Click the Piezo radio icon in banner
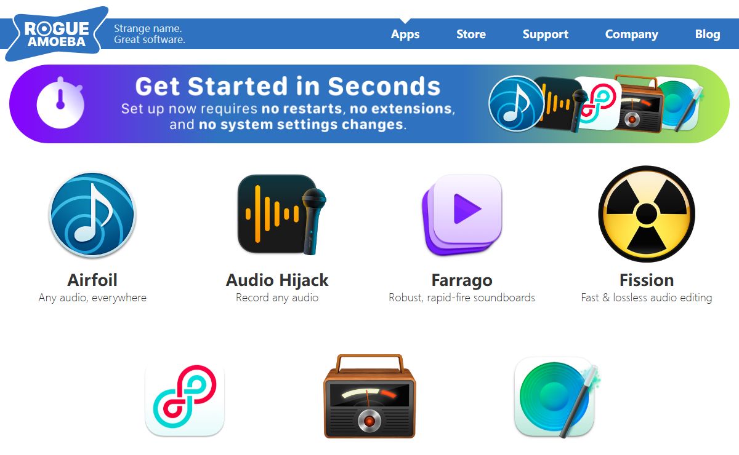Viewport: 739px width, 455px height. [x=639, y=103]
